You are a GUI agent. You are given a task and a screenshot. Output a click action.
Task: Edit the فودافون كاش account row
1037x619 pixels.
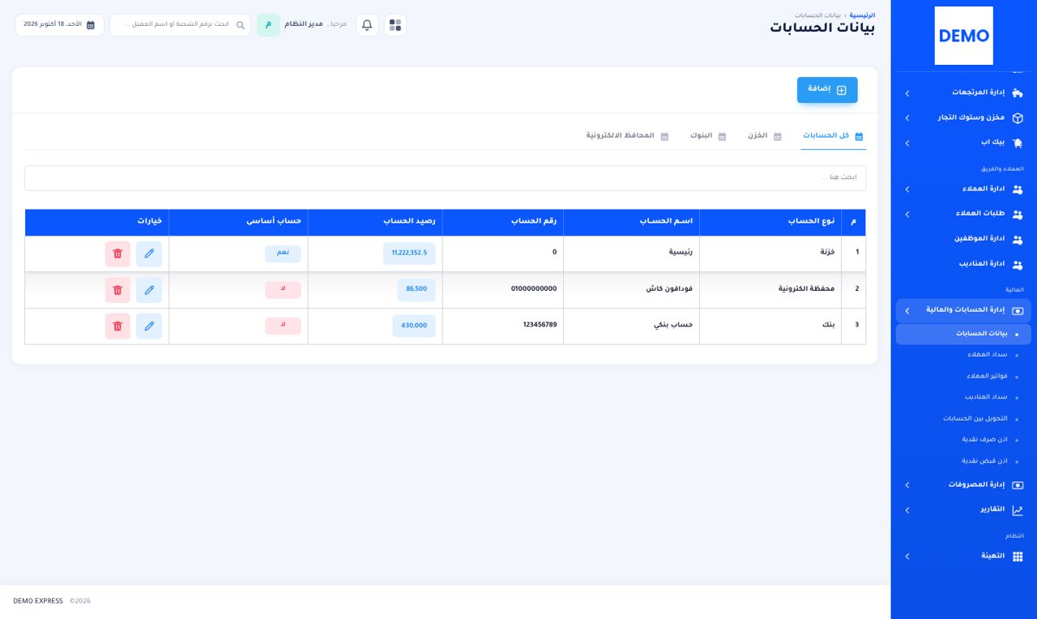[x=149, y=290]
